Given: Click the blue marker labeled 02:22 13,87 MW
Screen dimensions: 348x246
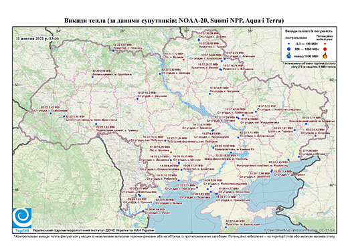Looking at the screenshot, I should pyautogui.click(x=213, y=148).
